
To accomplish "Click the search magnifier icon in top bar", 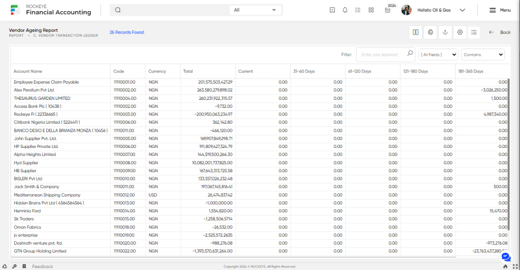I will click(x=118, y=10).
